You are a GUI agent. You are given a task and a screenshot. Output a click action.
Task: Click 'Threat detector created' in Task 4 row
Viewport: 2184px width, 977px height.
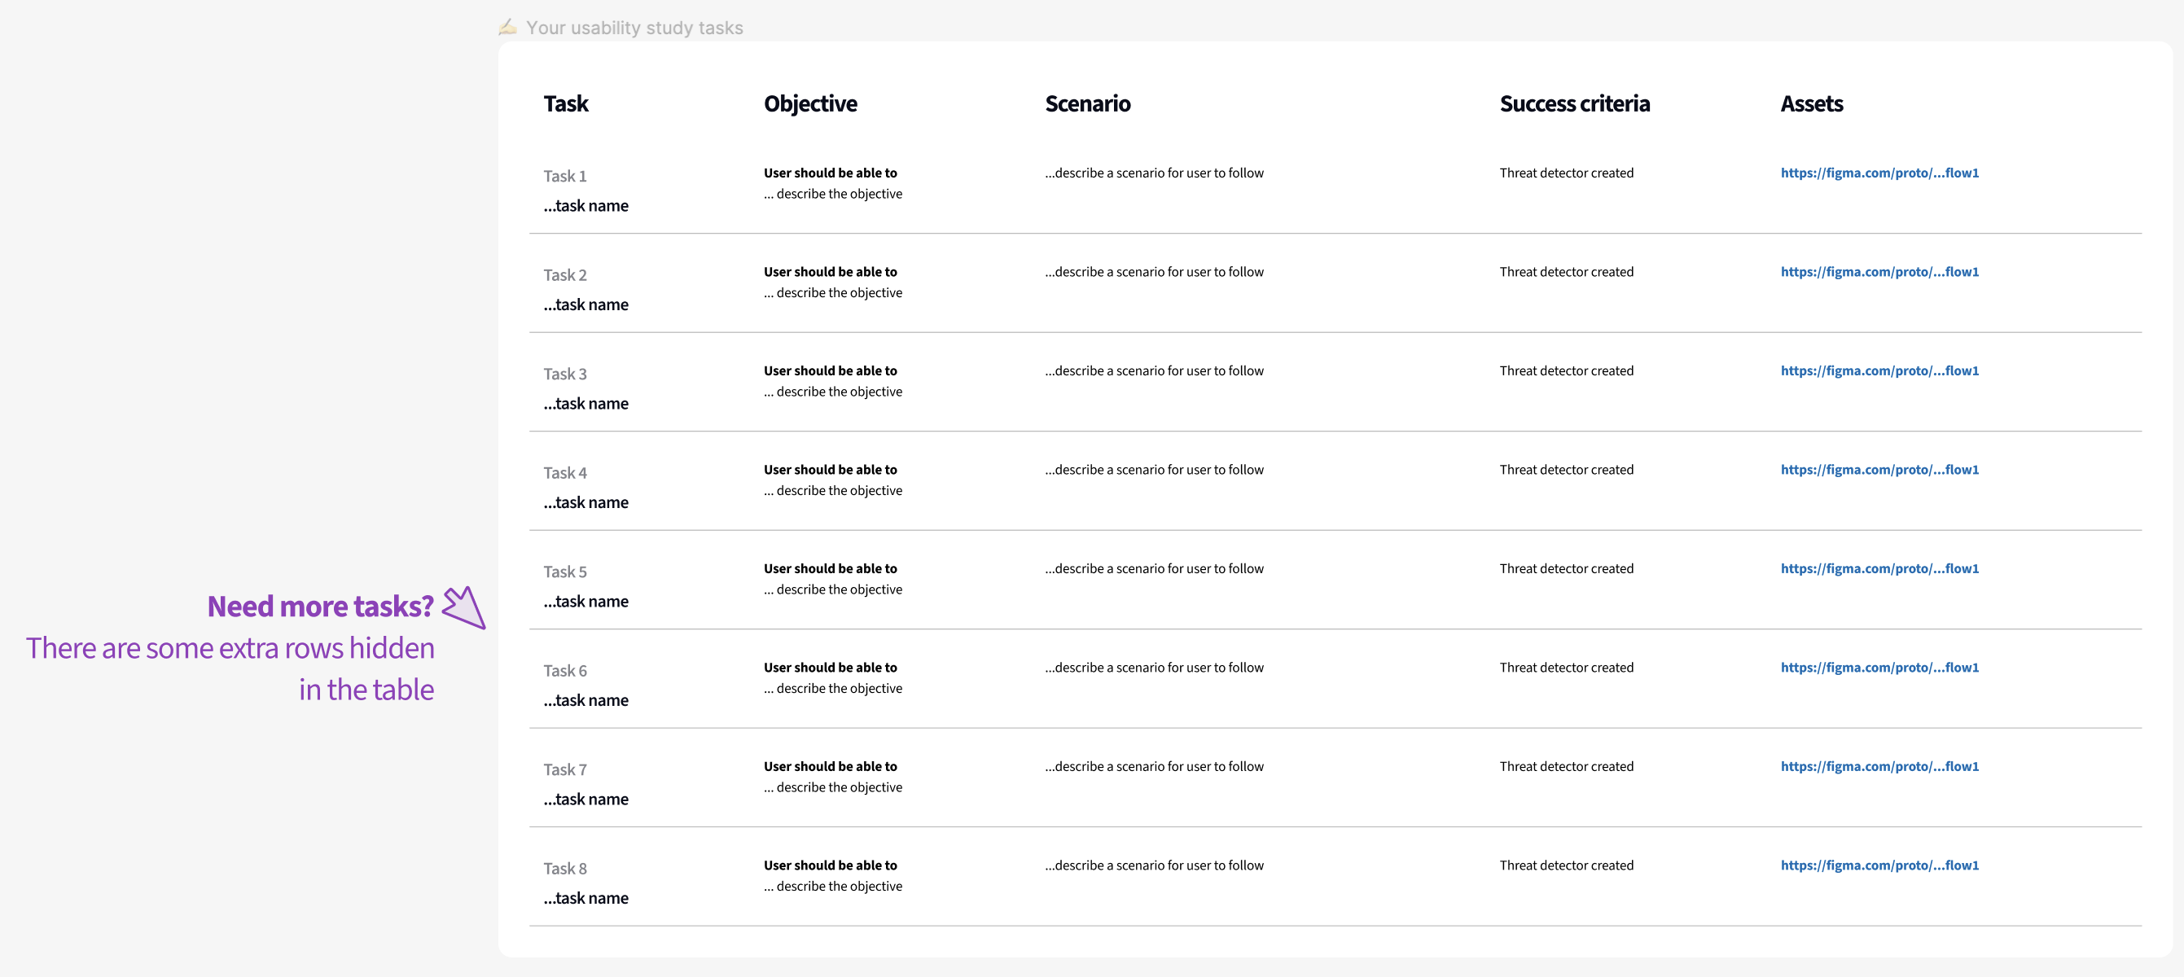tap(1566, 471)
